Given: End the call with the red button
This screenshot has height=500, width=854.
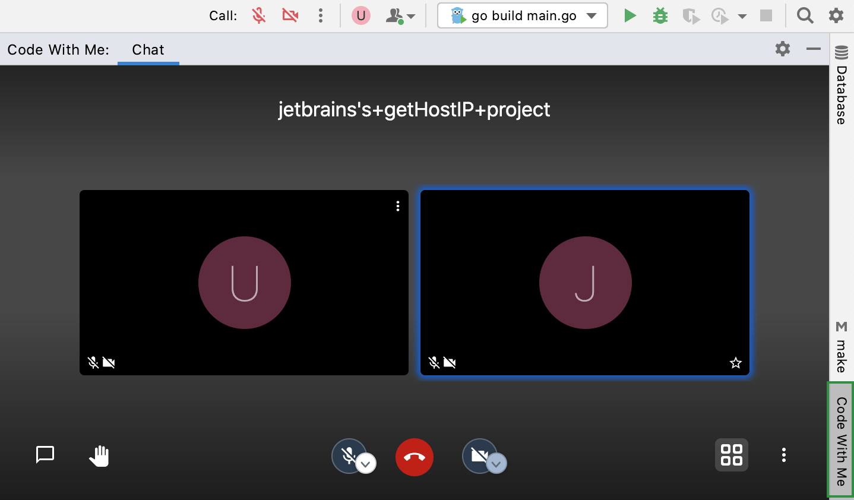Looking at the screenshot, I should pos(414,457).
